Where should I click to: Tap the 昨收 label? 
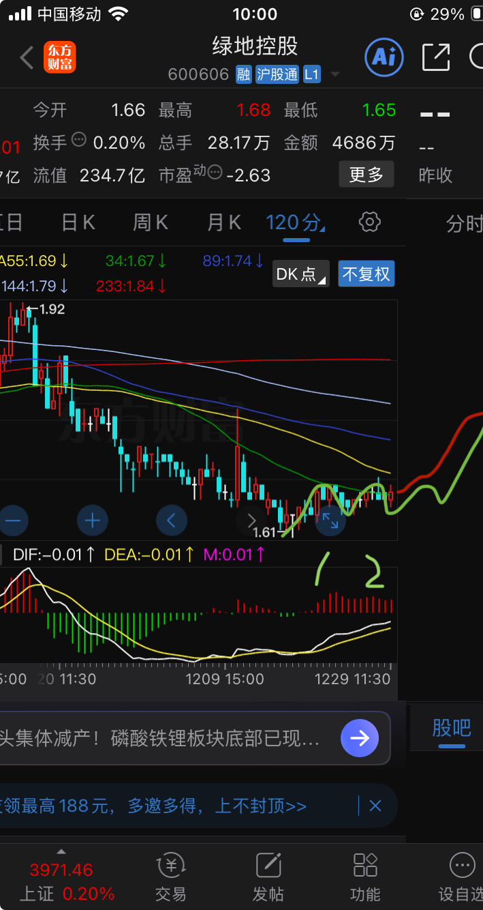click(435, 175)
